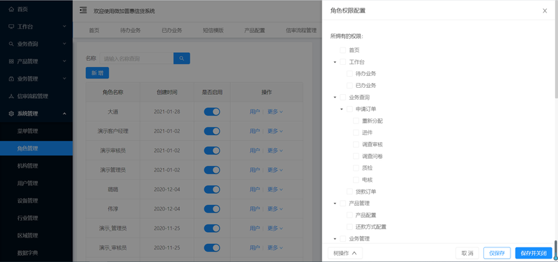Click the workbench monitor icon in sidebar
The height and width of the screenshot is (262, 558).
tap(11, 26)
